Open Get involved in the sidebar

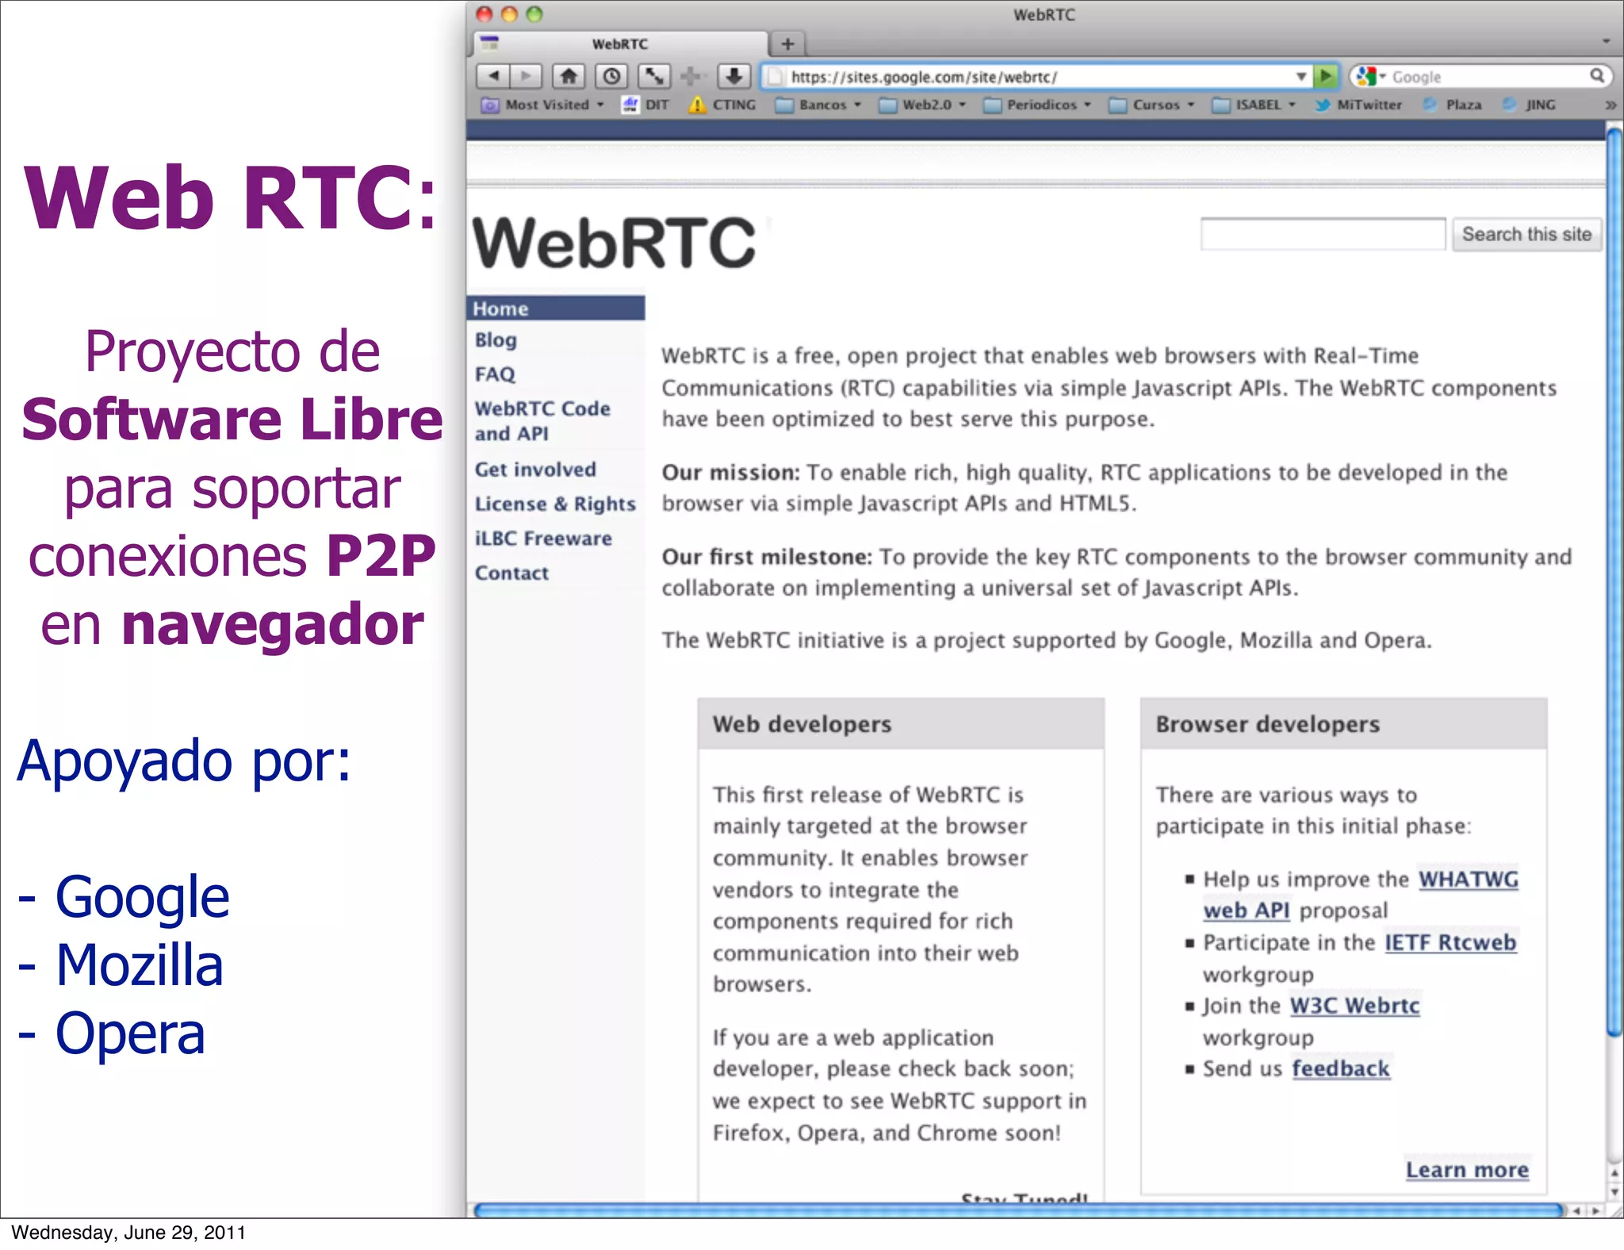point(535,470)
